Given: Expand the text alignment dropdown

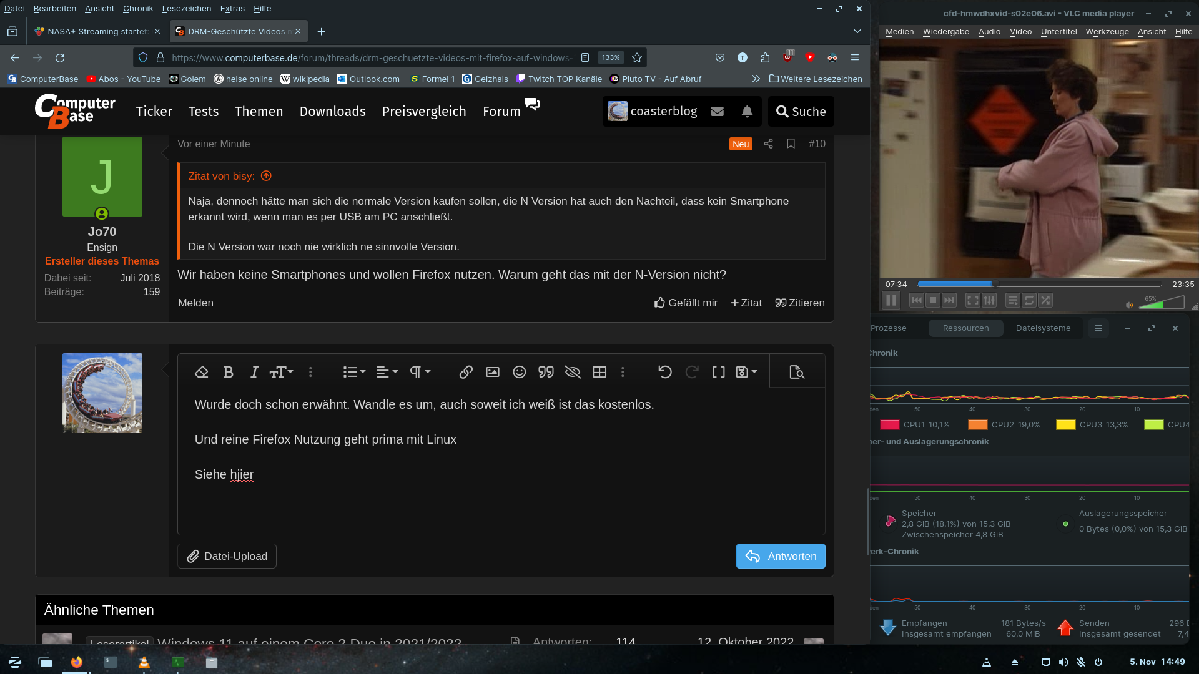Looking at the screenshot, I should (387, 373).
